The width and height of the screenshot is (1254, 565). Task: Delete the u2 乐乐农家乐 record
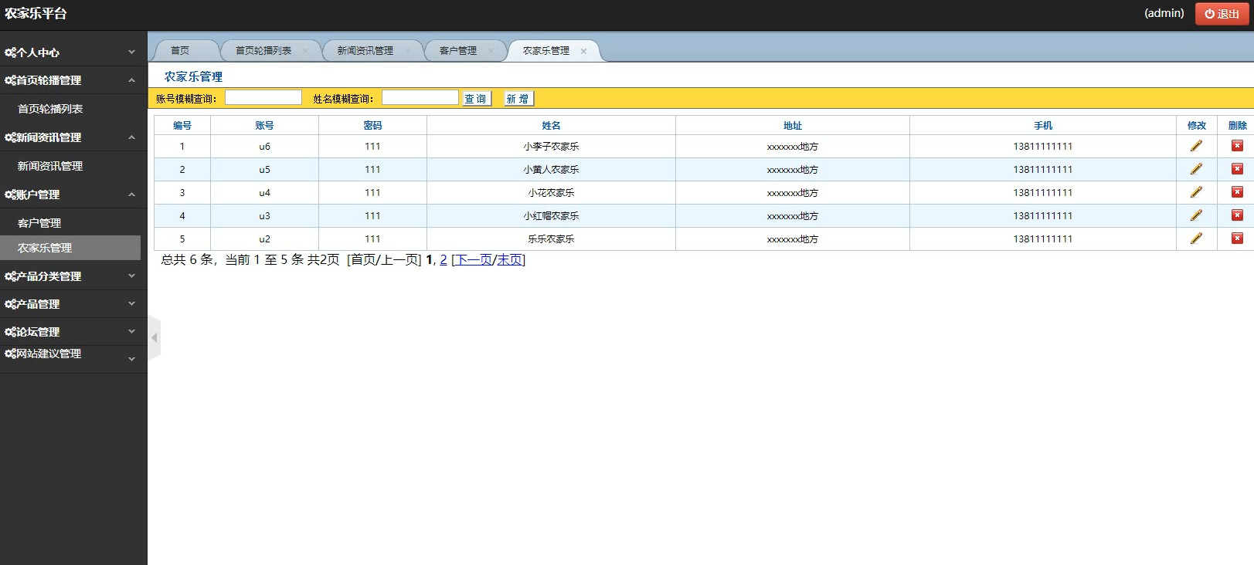coord(1237,239)
